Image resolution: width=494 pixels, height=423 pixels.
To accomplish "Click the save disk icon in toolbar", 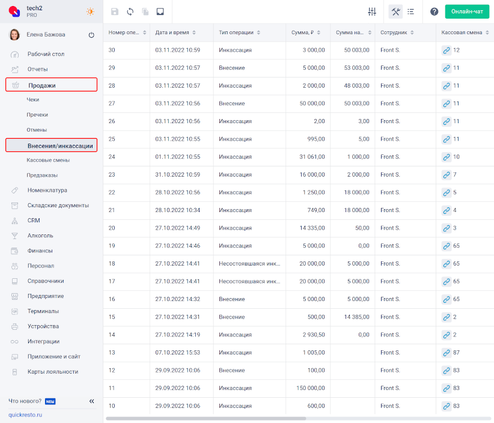I will (115, 11).
